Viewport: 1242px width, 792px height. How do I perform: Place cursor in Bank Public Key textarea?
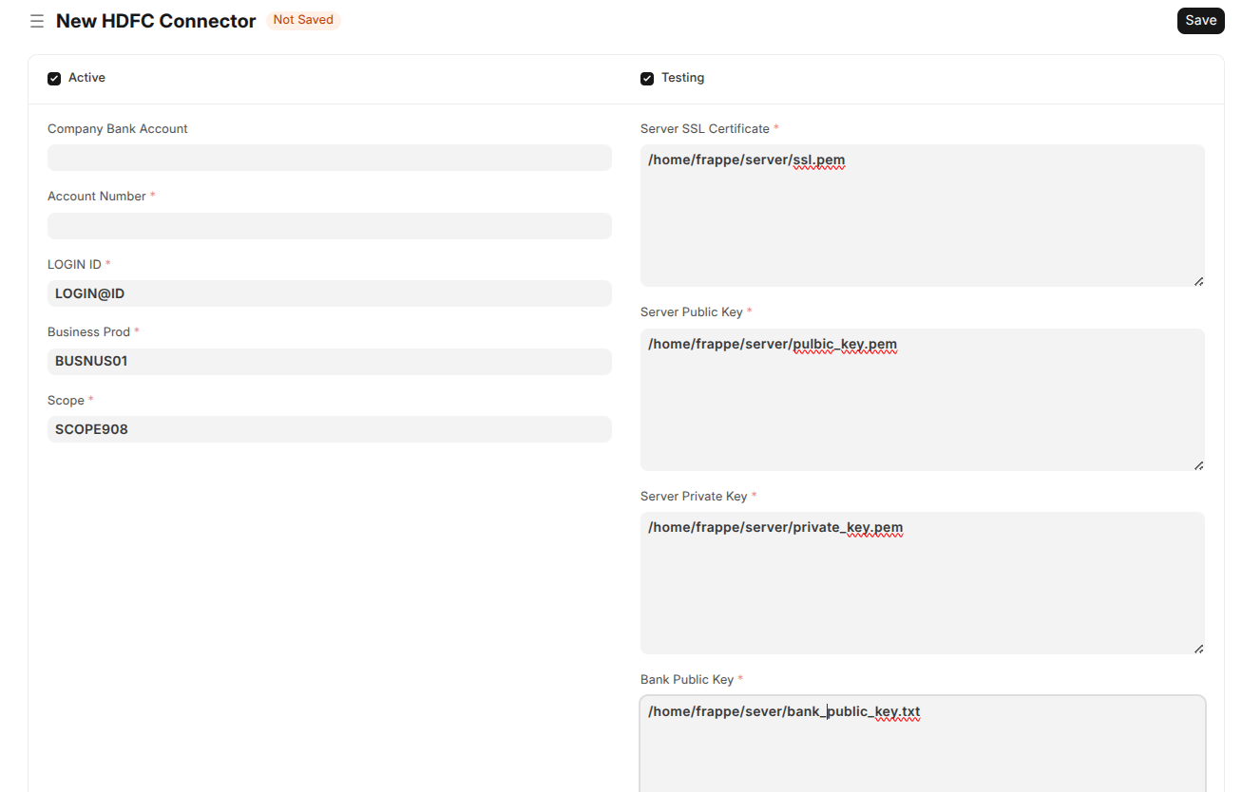tap(922, 750)
